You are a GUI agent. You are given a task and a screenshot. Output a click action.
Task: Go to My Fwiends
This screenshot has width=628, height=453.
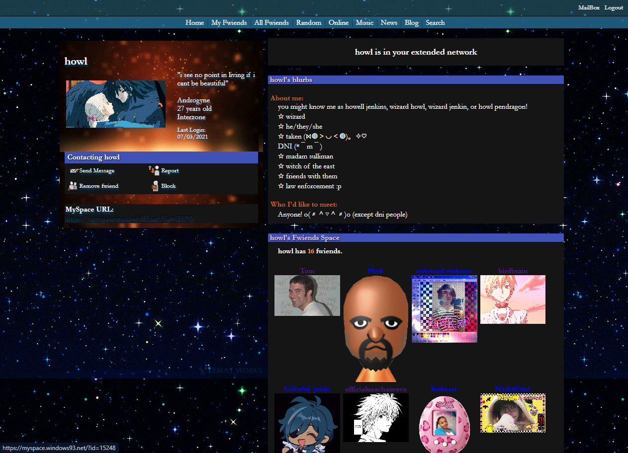tap(229, 23)
